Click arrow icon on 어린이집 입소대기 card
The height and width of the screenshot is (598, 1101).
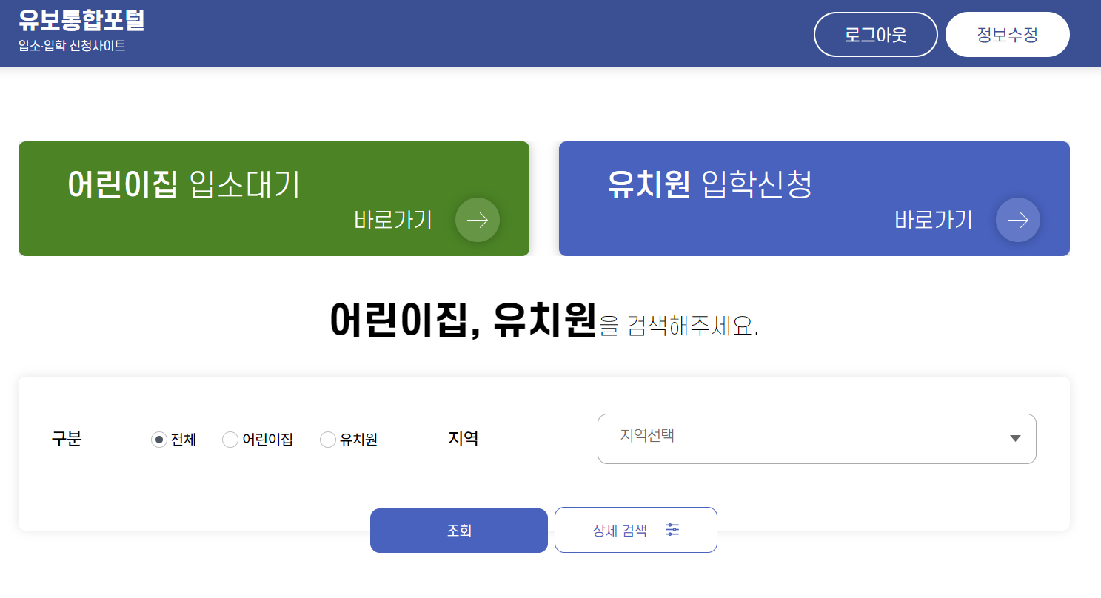click(478, 220)
